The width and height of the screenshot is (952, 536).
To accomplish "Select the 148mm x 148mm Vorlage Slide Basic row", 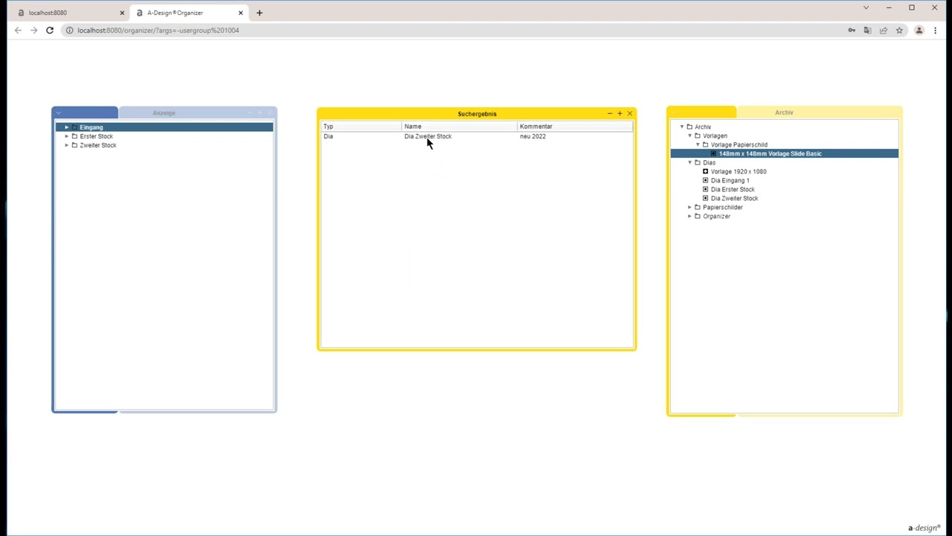I will [785, 153].
